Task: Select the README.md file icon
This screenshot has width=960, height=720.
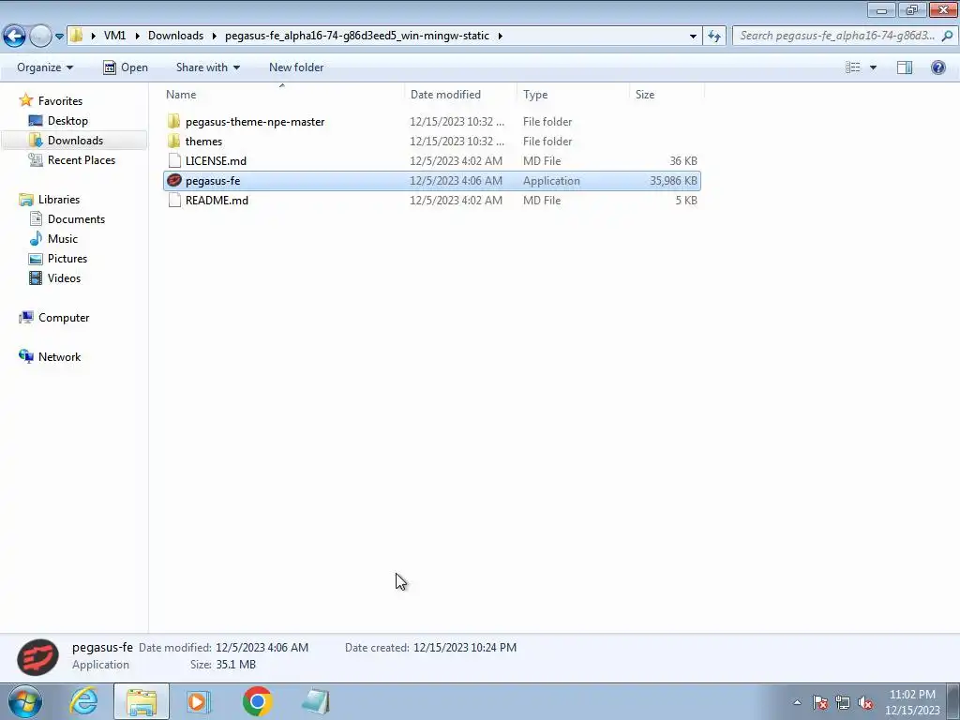Action: 174,201
